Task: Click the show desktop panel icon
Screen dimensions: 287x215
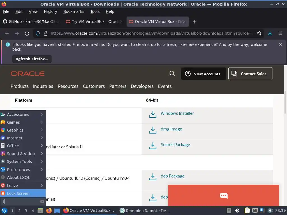Action: (57, 211)
